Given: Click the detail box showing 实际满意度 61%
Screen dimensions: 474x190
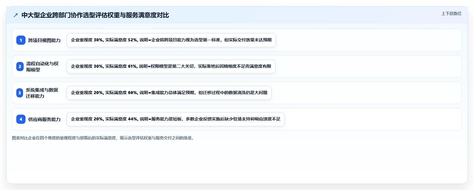Looking at the screenshot, I should point(171,66).
